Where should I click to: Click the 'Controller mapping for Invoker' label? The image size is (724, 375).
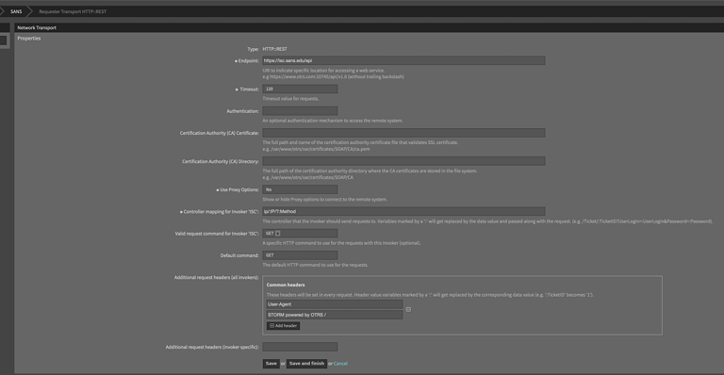tap(222, 212)
